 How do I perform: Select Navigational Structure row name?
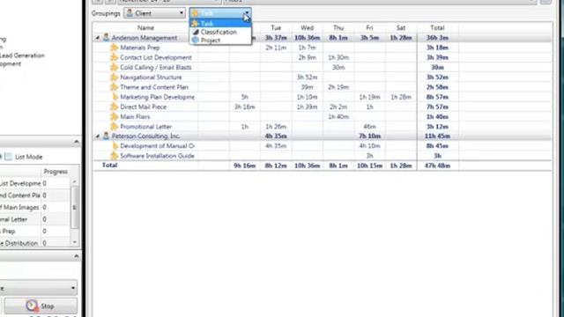click(x=151, y=77)
